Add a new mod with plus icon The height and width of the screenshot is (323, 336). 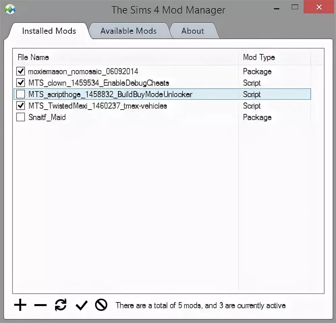click(20, 305)
